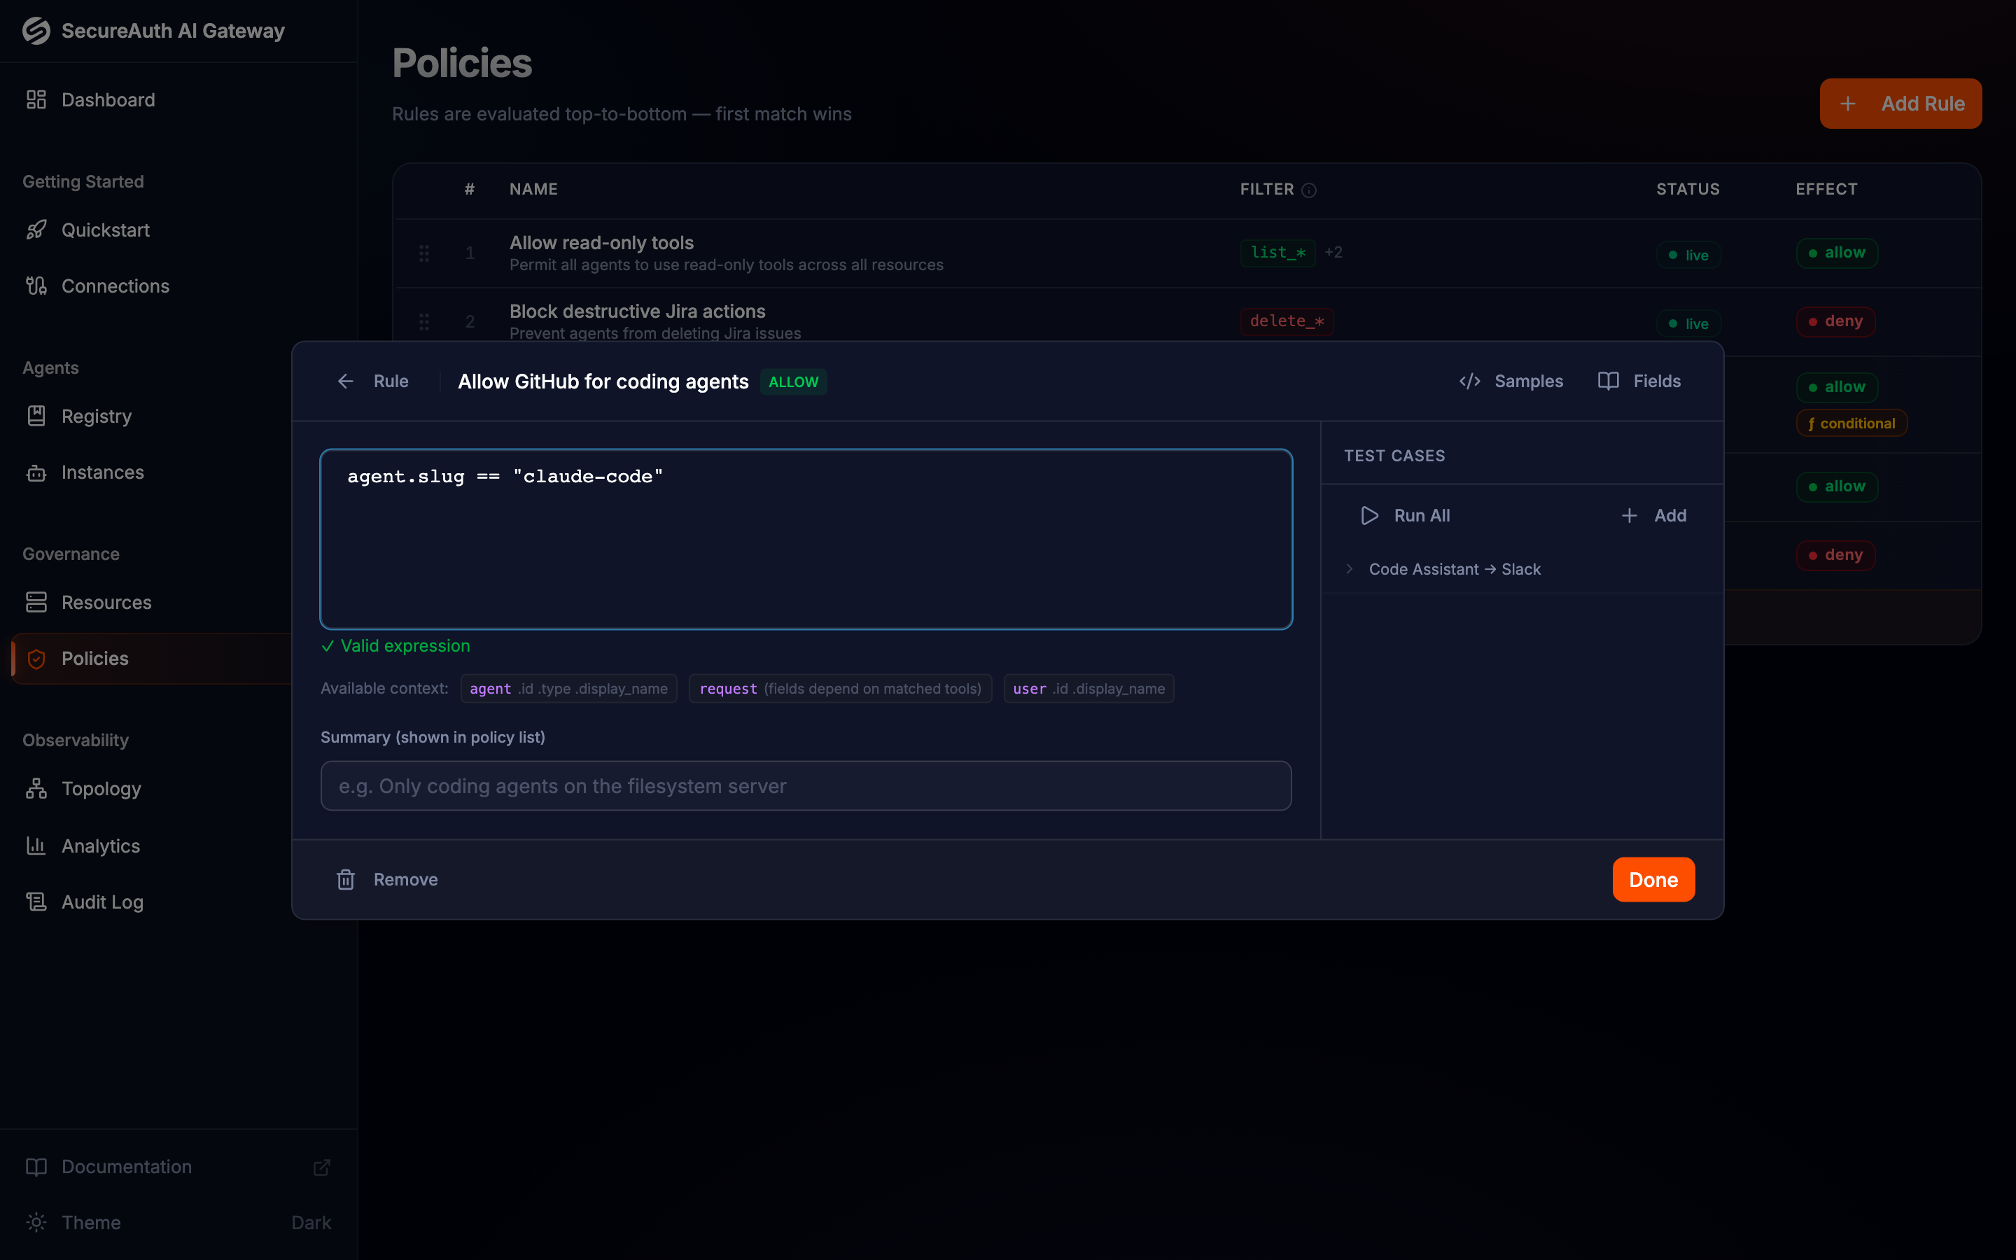Click the Add Rule button
Screen dimensions: 2016x1260
[1900, 104]
